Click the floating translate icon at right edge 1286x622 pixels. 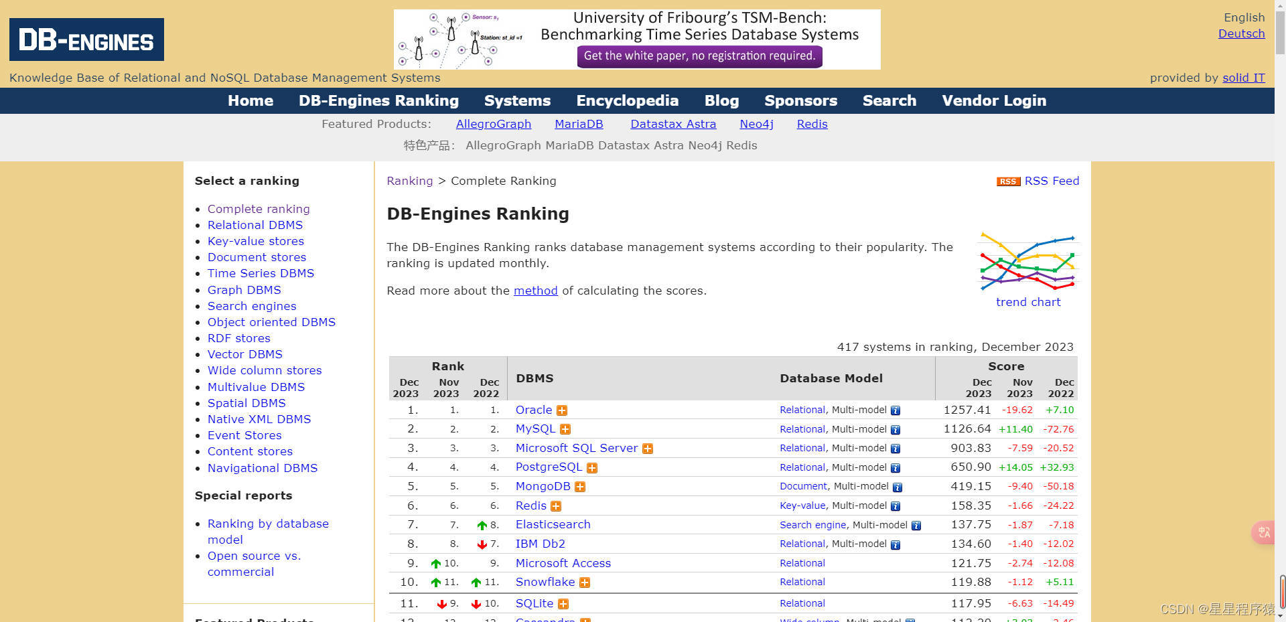pos(1263,532)
